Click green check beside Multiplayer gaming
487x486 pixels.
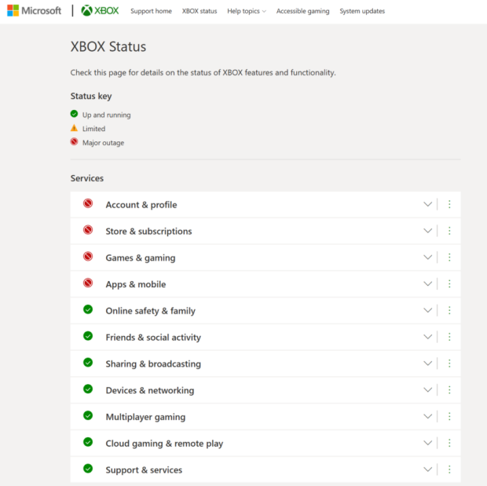[88, 415]
